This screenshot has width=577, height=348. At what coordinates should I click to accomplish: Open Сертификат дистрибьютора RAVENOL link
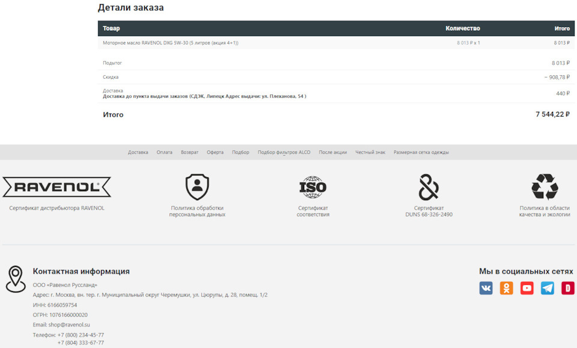[56, 208]
